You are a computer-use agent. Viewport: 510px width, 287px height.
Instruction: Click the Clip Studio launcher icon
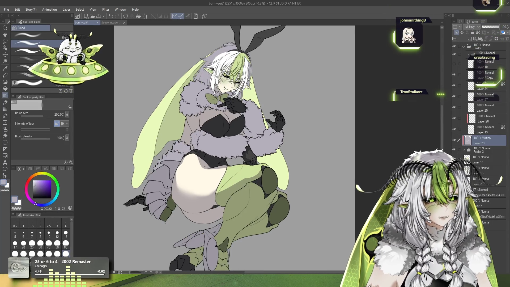coord(77,16)
